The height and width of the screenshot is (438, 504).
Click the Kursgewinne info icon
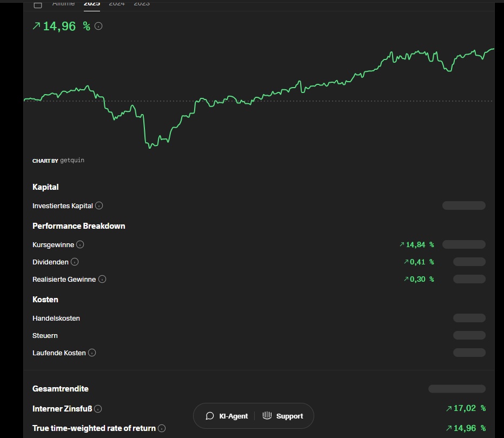80,244
